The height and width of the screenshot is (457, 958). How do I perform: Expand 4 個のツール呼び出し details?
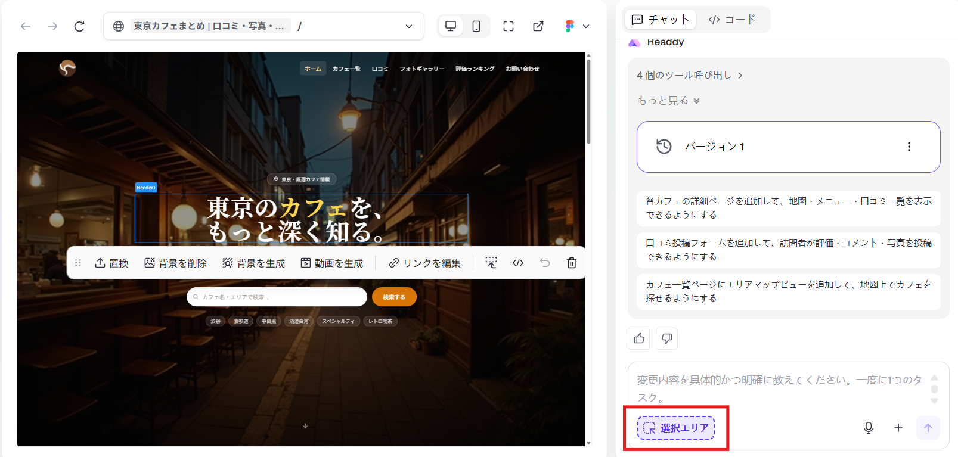(x=690, y=76)
